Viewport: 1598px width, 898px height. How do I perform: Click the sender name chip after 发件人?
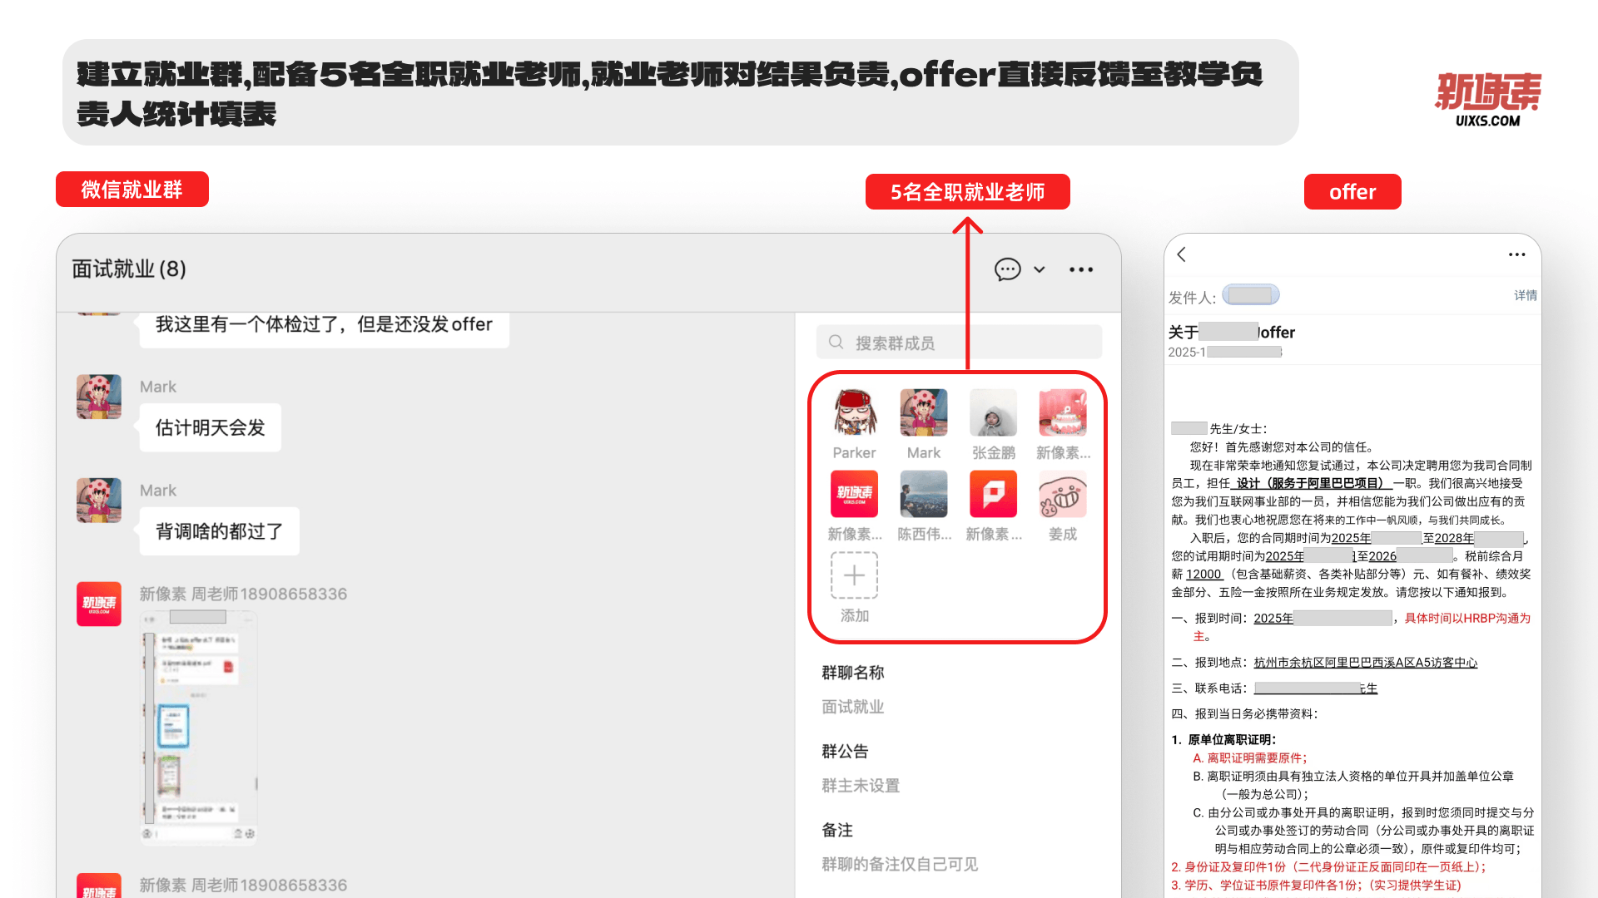click(x=1250, y=295)
